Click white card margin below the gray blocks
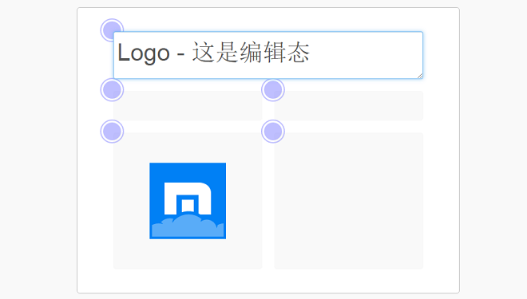This screenshot has height=299, width=527. tap(268, 281)
